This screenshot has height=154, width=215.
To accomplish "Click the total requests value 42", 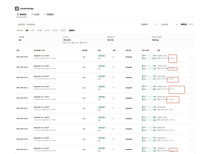I will (20, 40).
